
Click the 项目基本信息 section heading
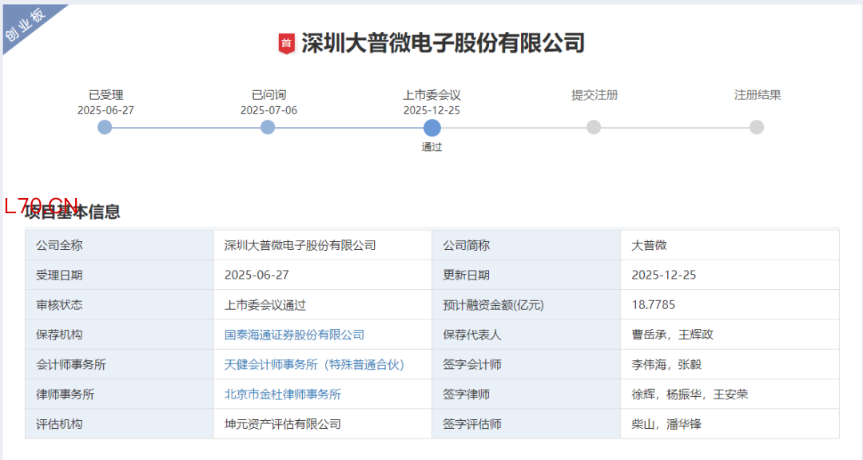(72, 212)
